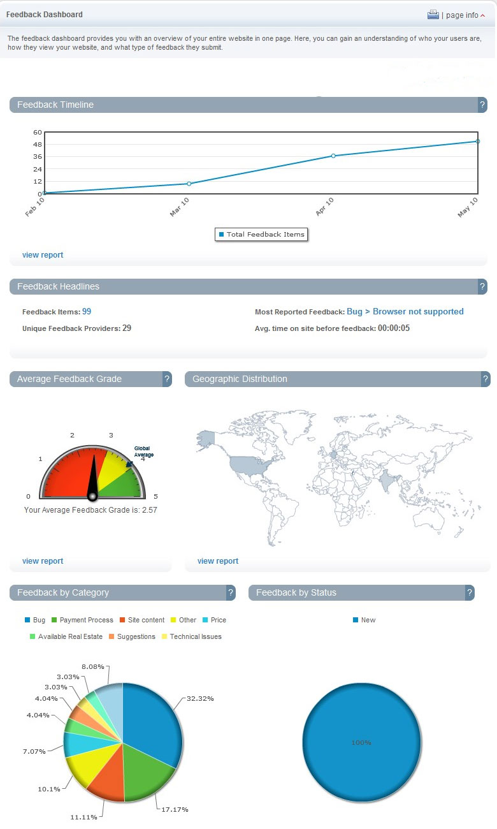Open help for Feedback Headlines panel

[x=482, y=286]
